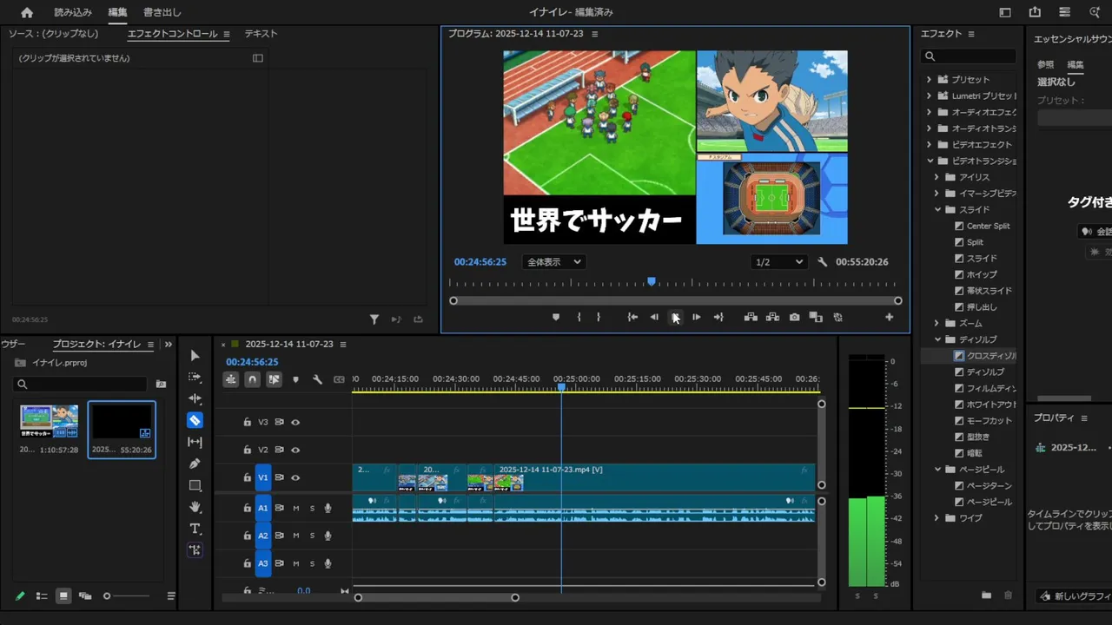
Task: Go to the Home screen icon
Action: click(27, 12)
